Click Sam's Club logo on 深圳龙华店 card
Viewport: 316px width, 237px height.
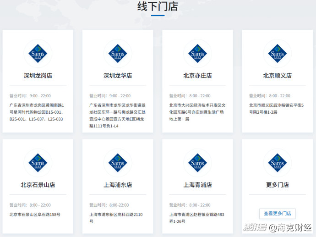point(118,54)
